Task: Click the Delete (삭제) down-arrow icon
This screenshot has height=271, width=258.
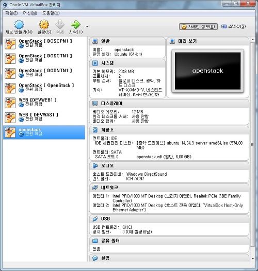Action: [x=60, y=25]
